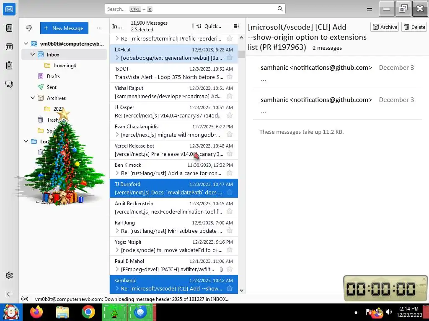Launch Firefox from taskbar
Image resolution: width=429 pixels, height=321 pixels.
click(36, 312)
